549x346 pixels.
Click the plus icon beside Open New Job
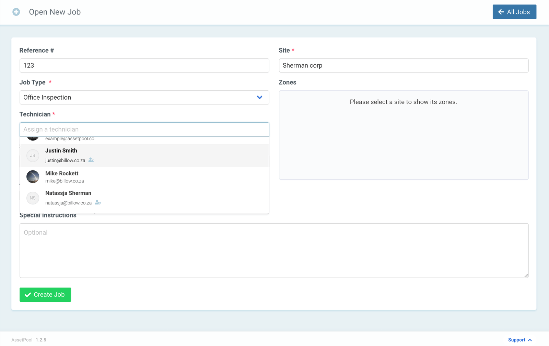16,12
